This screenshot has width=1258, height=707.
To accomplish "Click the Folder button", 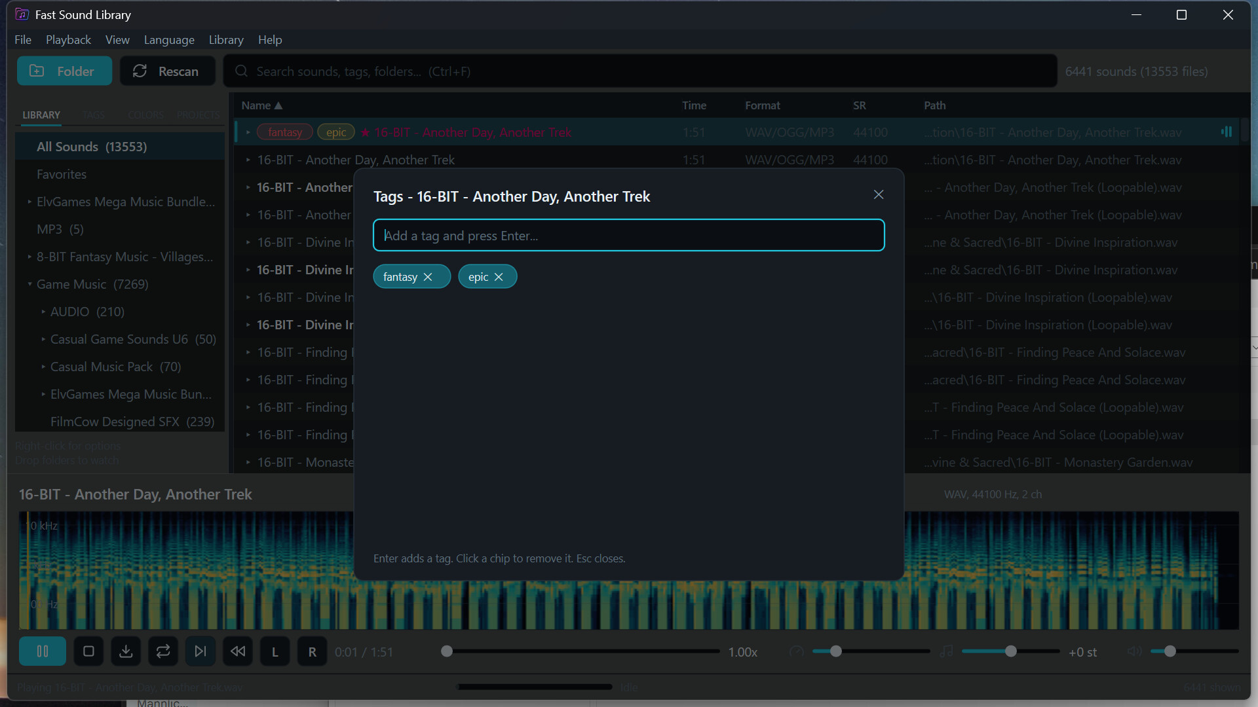I will coord(64,71).
